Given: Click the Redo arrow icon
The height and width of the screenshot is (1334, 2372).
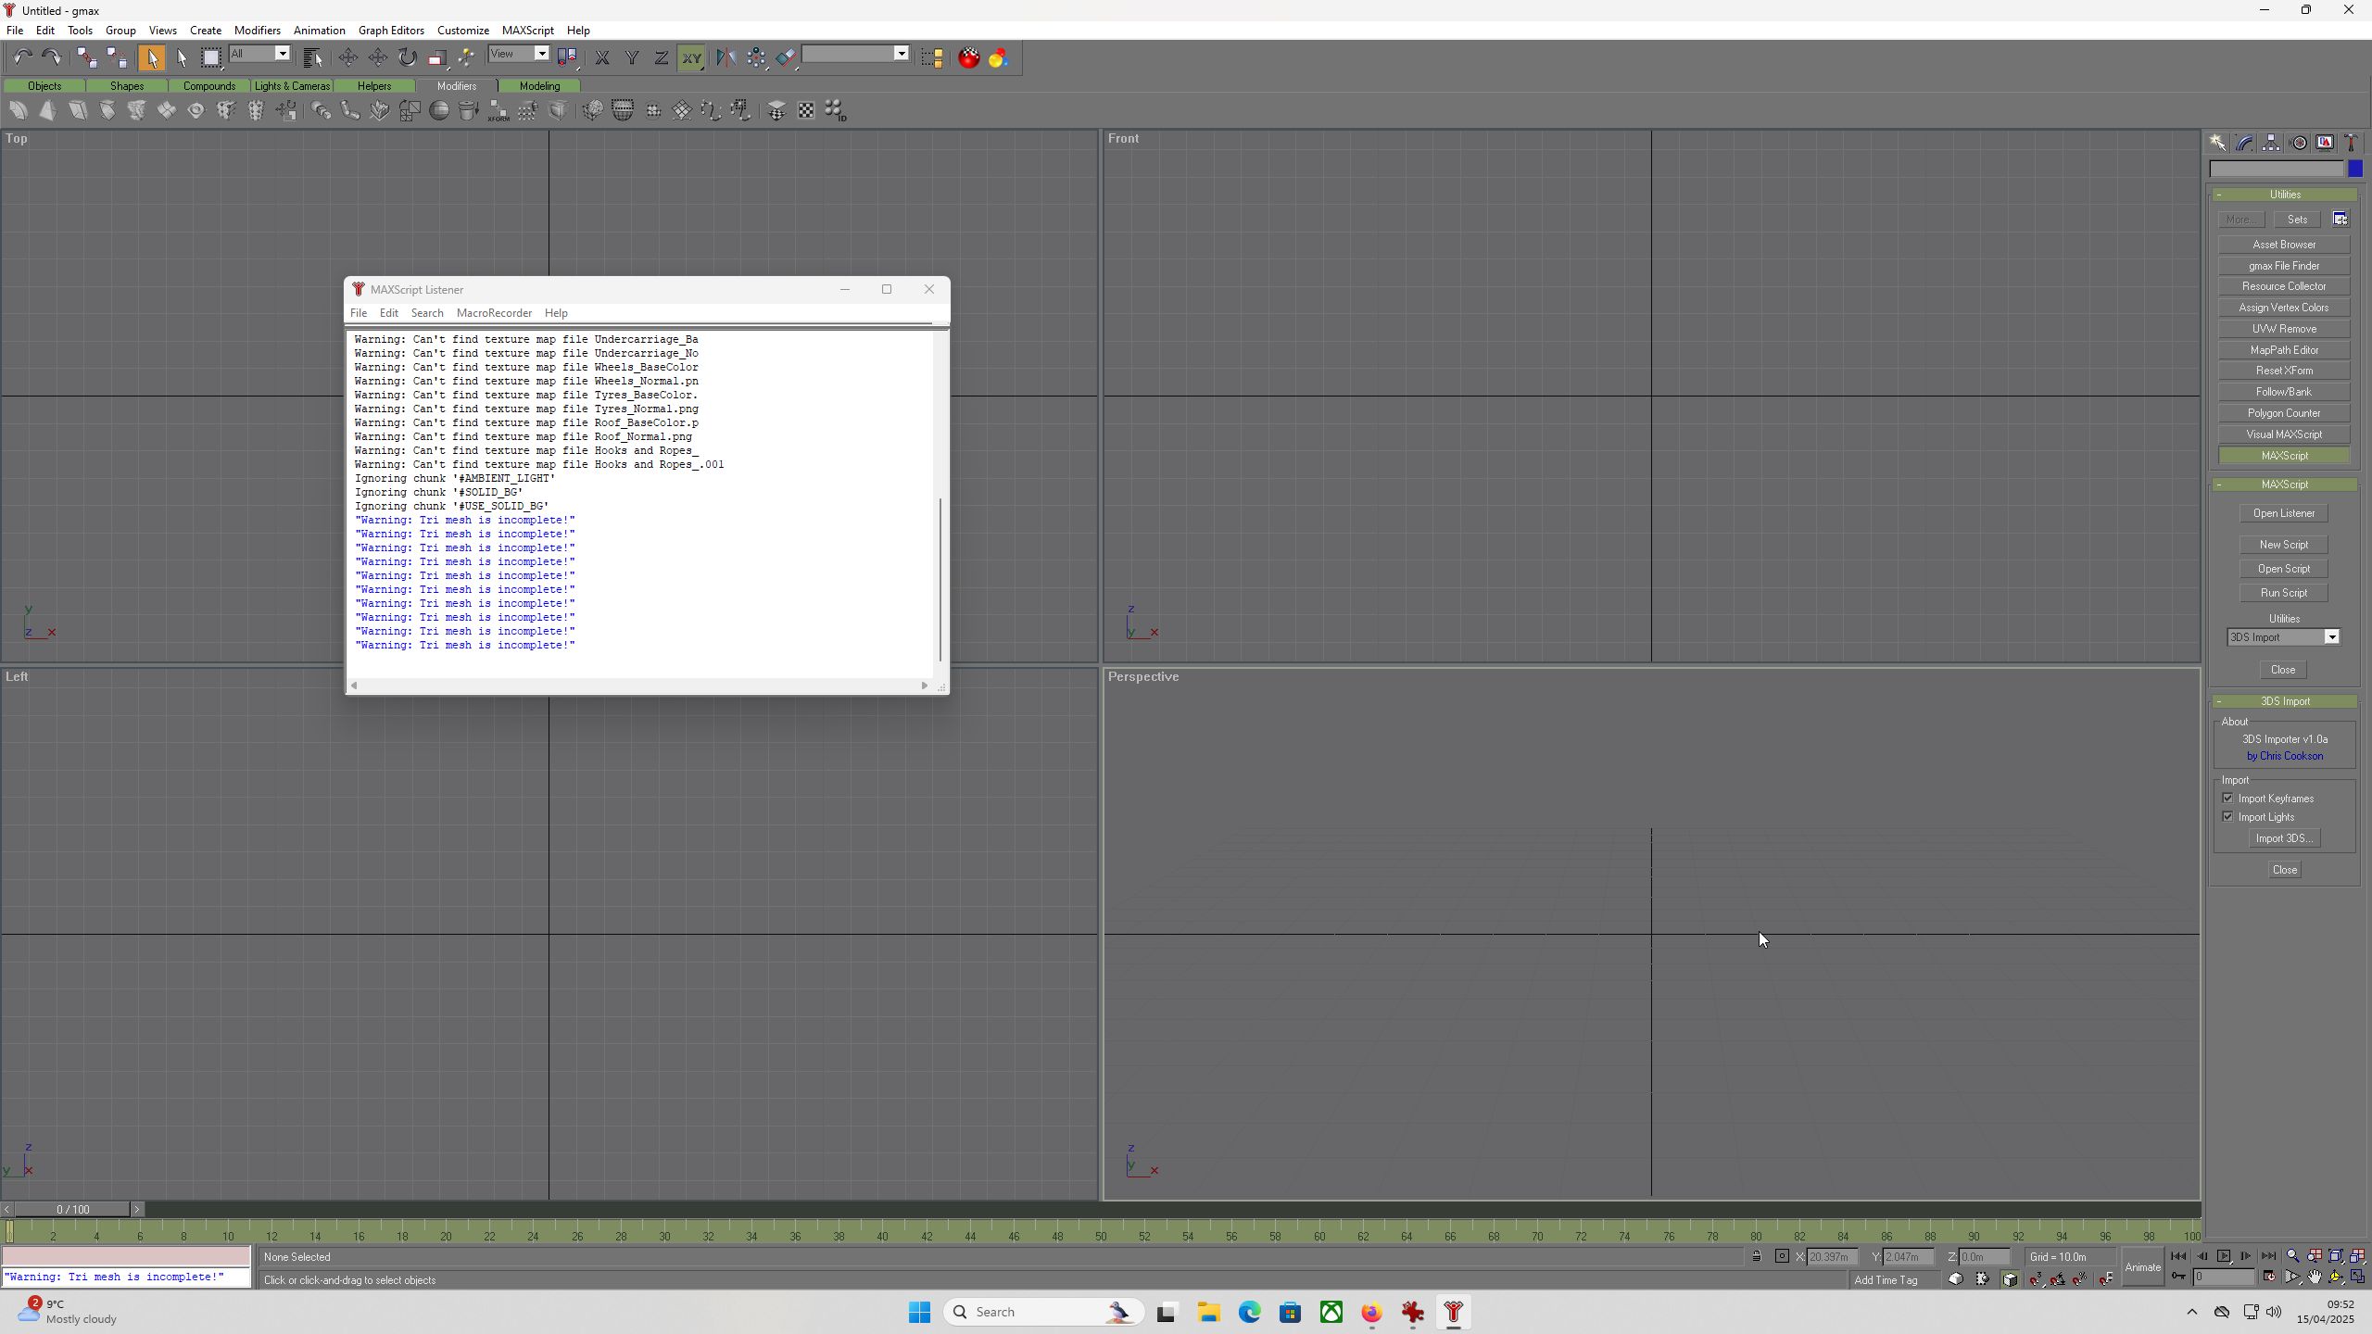Looking at the screenshot, I should point(51,57).
